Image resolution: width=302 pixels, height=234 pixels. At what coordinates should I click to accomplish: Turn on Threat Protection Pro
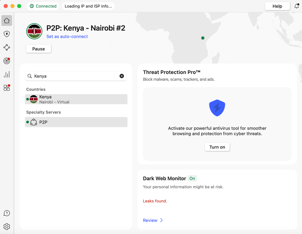pos(217,147)
